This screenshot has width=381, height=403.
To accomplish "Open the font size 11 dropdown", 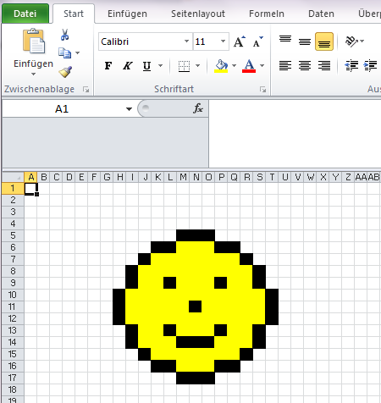I will click(223, 41).
